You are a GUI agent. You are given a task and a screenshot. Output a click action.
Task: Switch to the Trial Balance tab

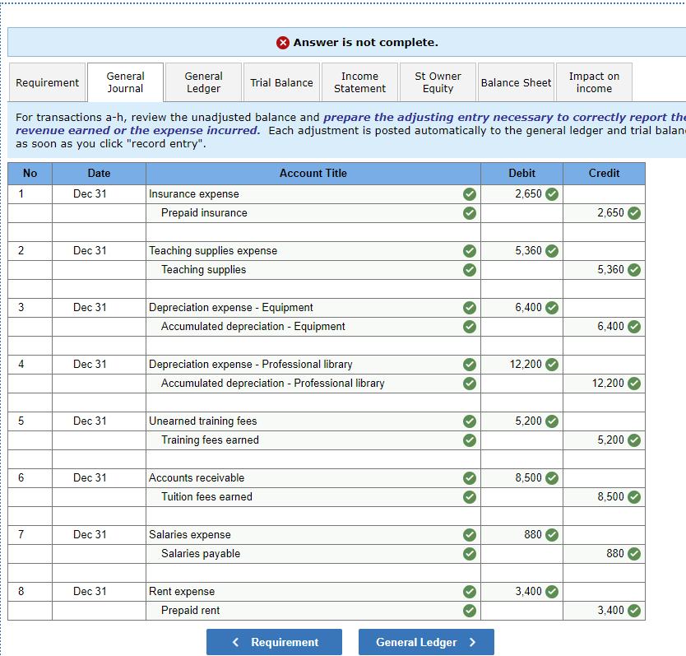pyautogui.click(x=281, y=81)
